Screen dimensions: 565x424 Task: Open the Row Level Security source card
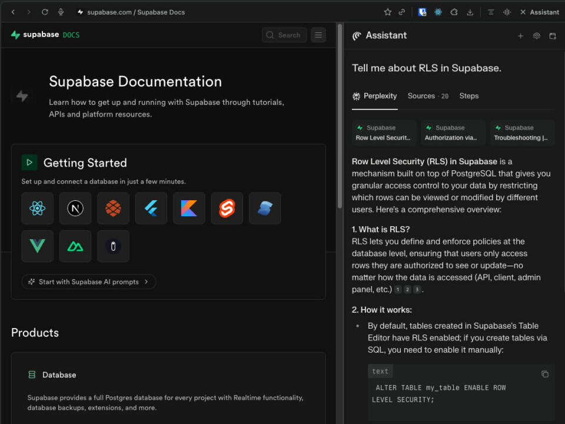[x=384, y=132]
